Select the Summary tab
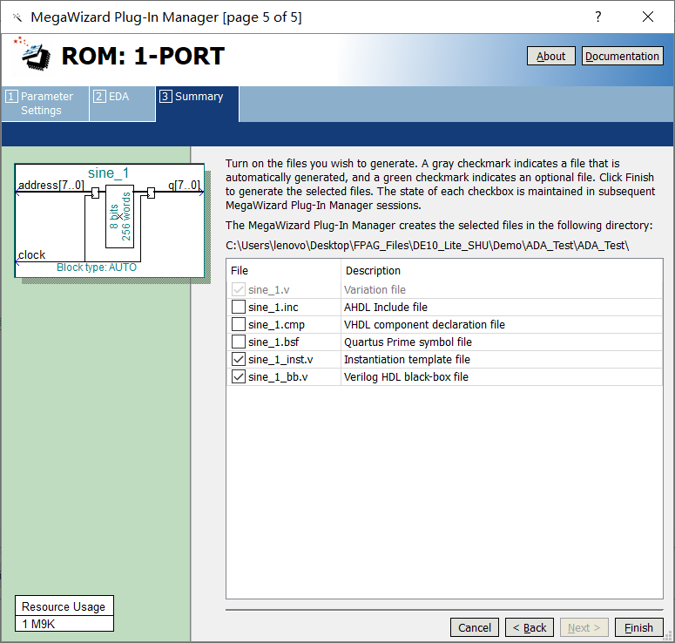Viewport: 675px width, 643px height. pos(197,104)
